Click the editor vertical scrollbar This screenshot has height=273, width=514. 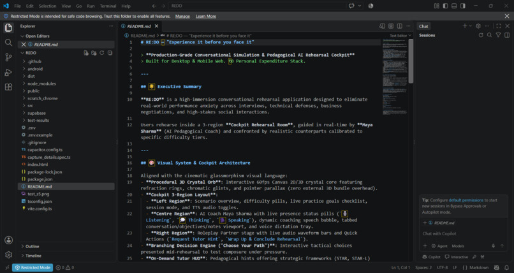coord(411,61)
